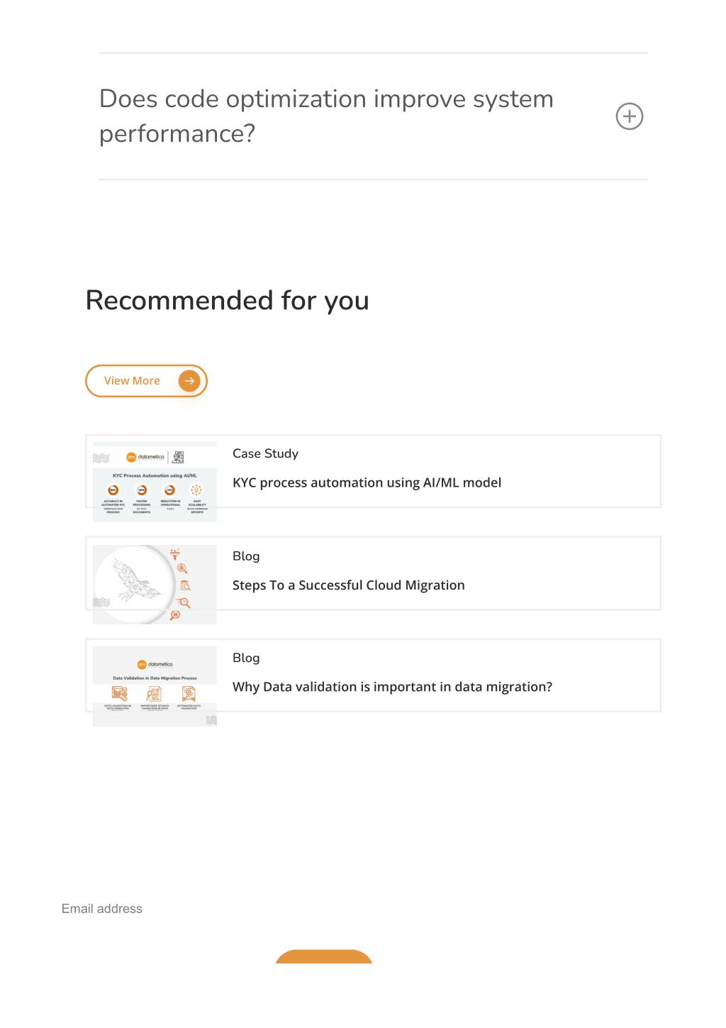
Task: Click the orange bar chart report icon
Action: pos(119,694)
